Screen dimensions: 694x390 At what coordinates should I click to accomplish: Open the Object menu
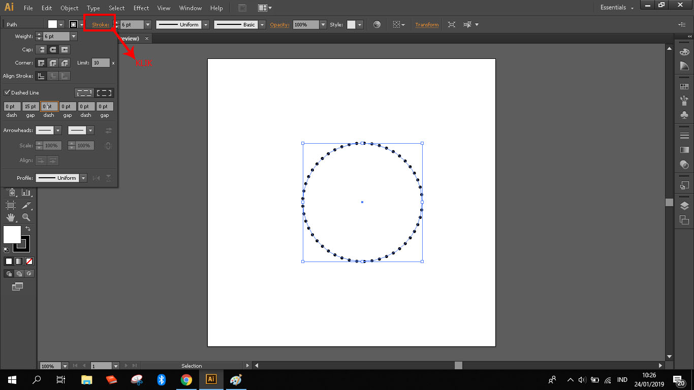pos(69,8)
